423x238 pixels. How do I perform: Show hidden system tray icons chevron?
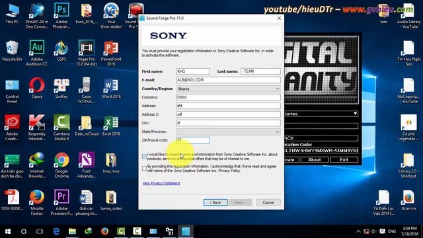(358, 231)
